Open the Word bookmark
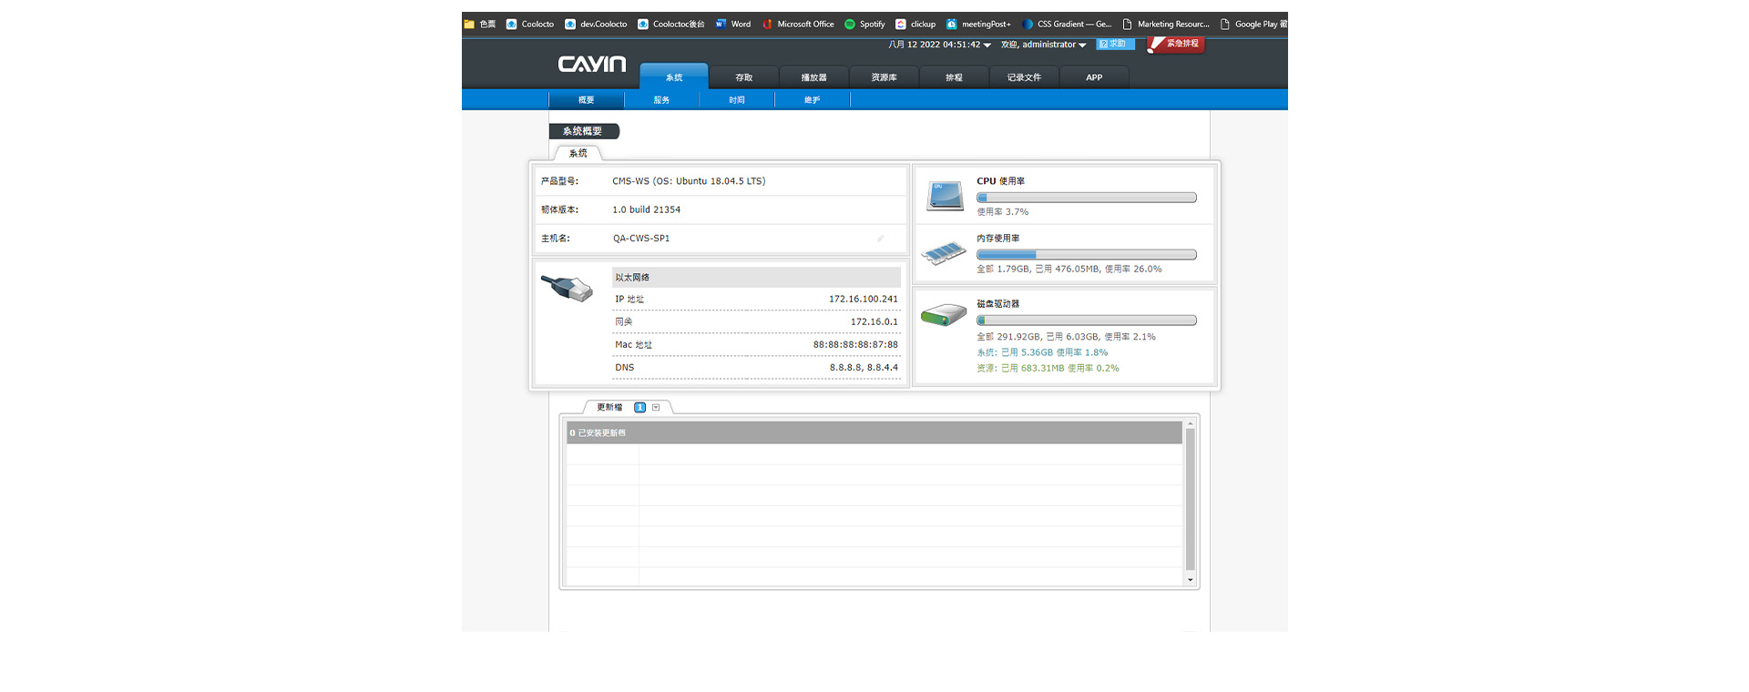The image size is (1749, 692). click(733, 24)
